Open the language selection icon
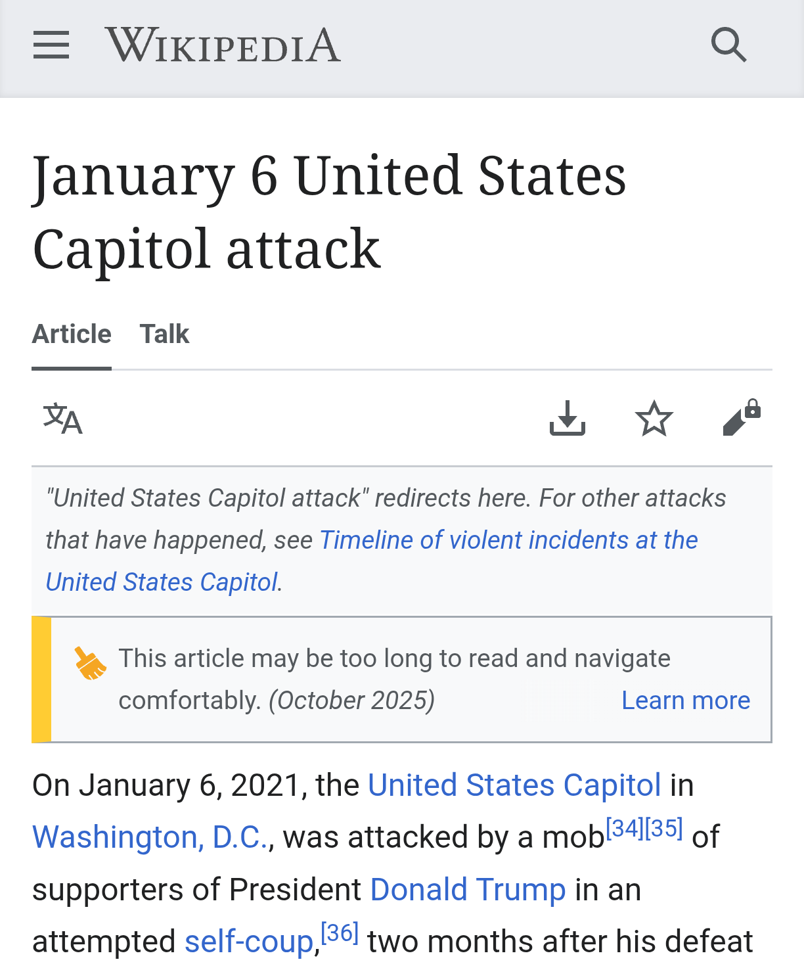804x968 pixels. click(63, 419)
